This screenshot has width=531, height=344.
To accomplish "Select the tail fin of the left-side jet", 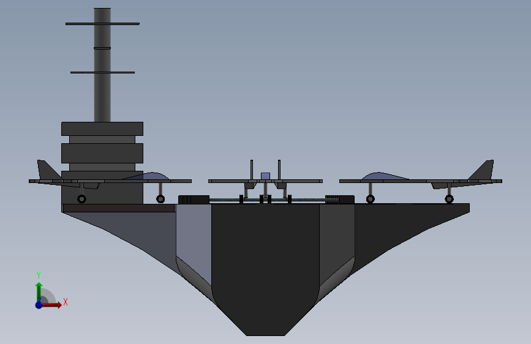I will point(48,170).
